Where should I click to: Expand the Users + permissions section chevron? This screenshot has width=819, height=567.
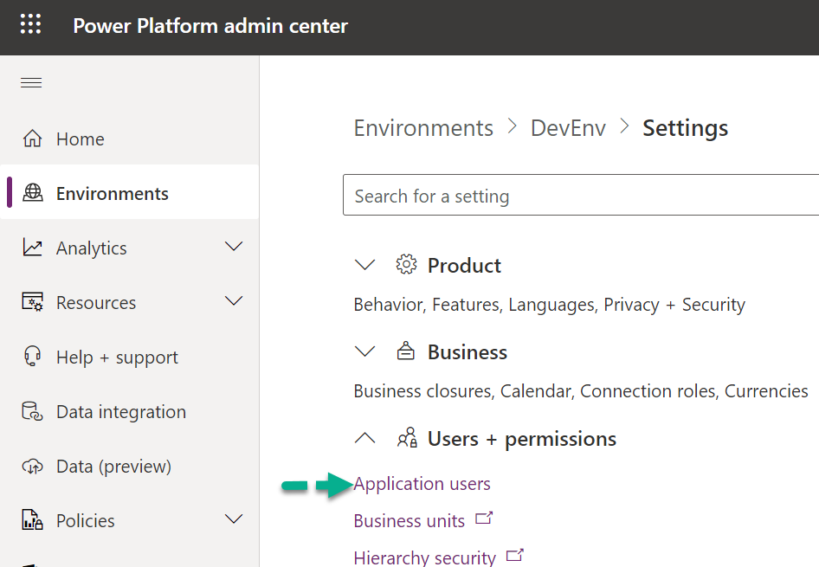365,439
